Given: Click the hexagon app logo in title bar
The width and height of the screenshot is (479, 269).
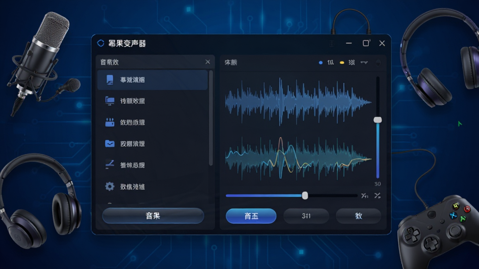Looking at the screenshot, I should [101, 43].
